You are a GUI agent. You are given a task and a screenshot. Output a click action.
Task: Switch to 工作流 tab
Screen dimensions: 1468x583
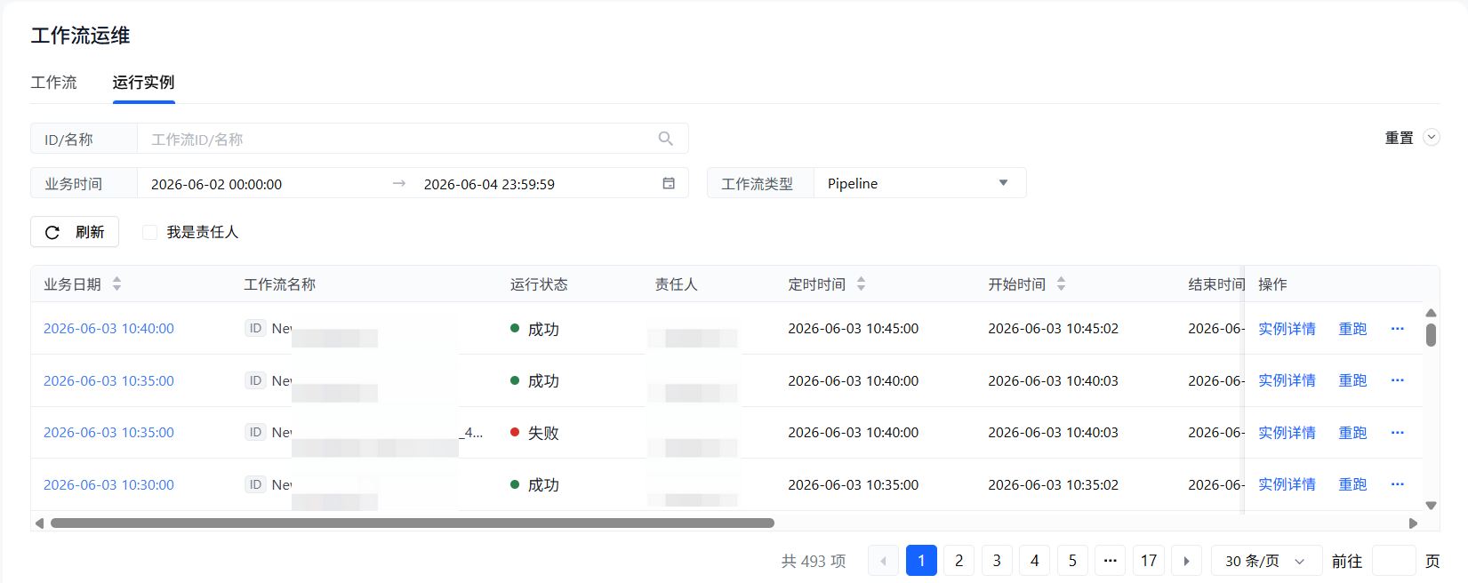click(x=53, y=83)
